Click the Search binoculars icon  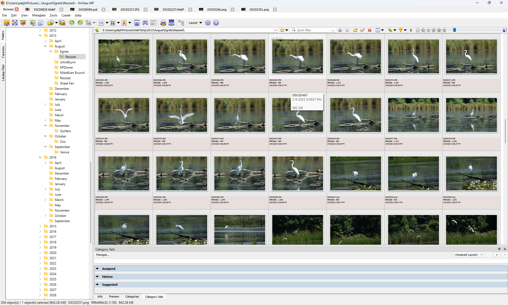(145, 23)
